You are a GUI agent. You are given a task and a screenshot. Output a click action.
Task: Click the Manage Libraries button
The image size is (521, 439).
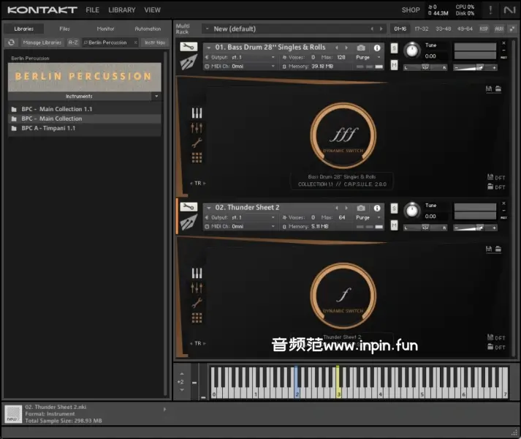[42, 42]
